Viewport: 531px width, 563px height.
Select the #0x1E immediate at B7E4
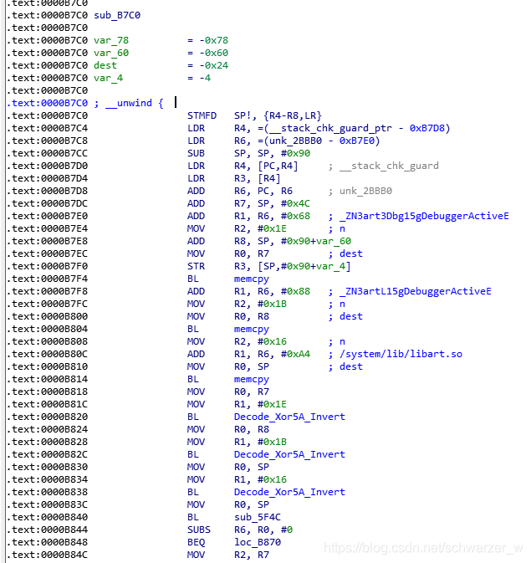(x=272, y=228)
